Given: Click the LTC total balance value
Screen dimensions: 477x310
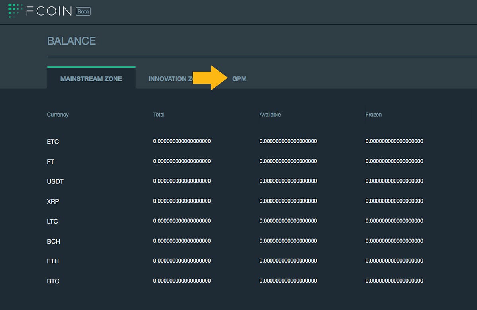Looking at the screenshot, I should 182,221.
